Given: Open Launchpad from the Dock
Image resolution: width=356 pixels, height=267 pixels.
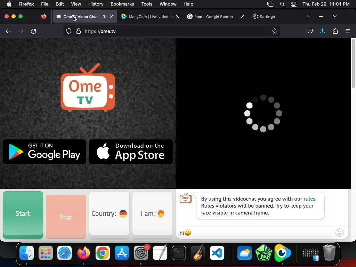Looking at the screenshot, I should coord(46,253).
